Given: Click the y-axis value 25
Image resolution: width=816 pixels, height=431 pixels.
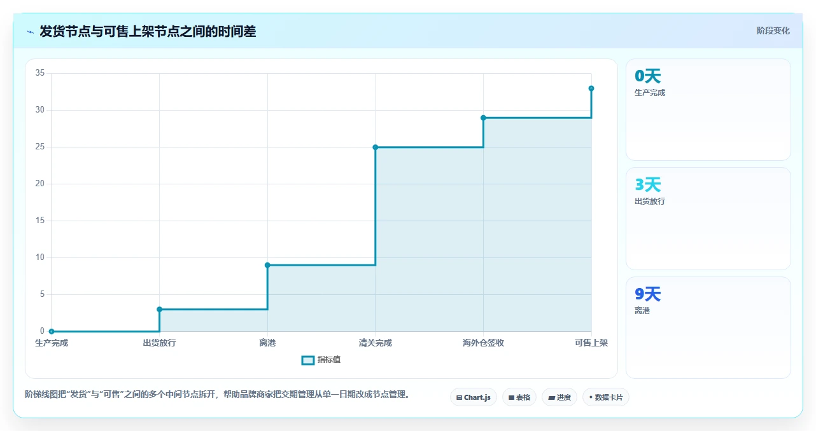Looking at the screenshot, I should (x=40, y=147).
